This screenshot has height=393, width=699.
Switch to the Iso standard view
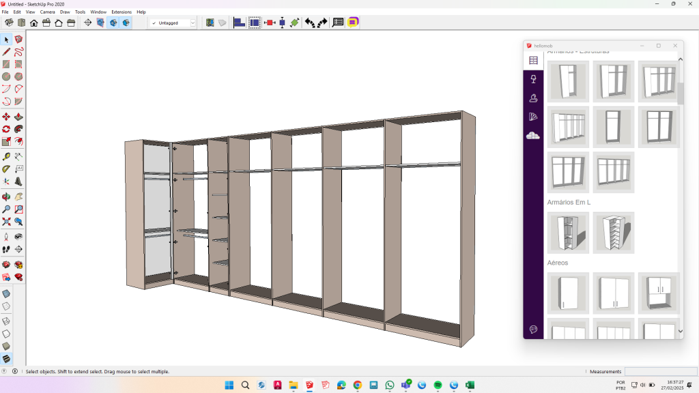point(10,23)
